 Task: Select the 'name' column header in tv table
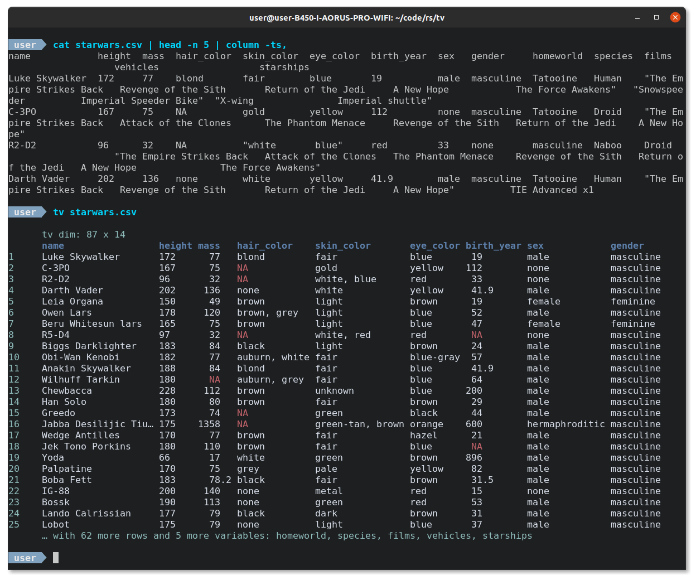53,246
